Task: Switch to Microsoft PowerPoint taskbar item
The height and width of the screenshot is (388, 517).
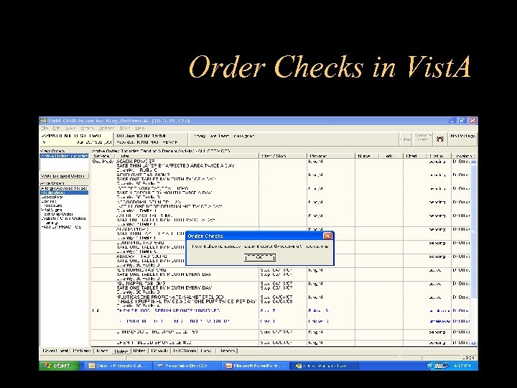Action: (x=256, y=366)
